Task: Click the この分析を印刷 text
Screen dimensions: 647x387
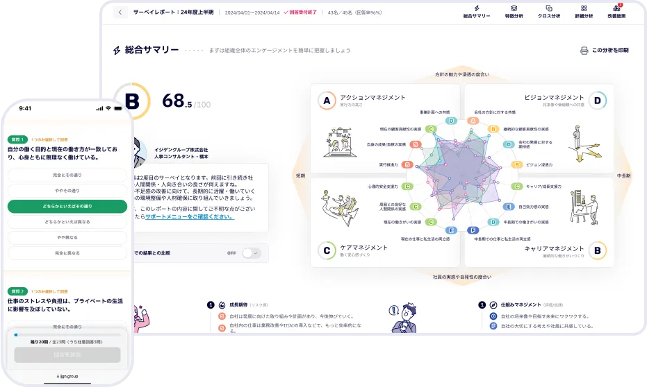Action: pos(610,50)
